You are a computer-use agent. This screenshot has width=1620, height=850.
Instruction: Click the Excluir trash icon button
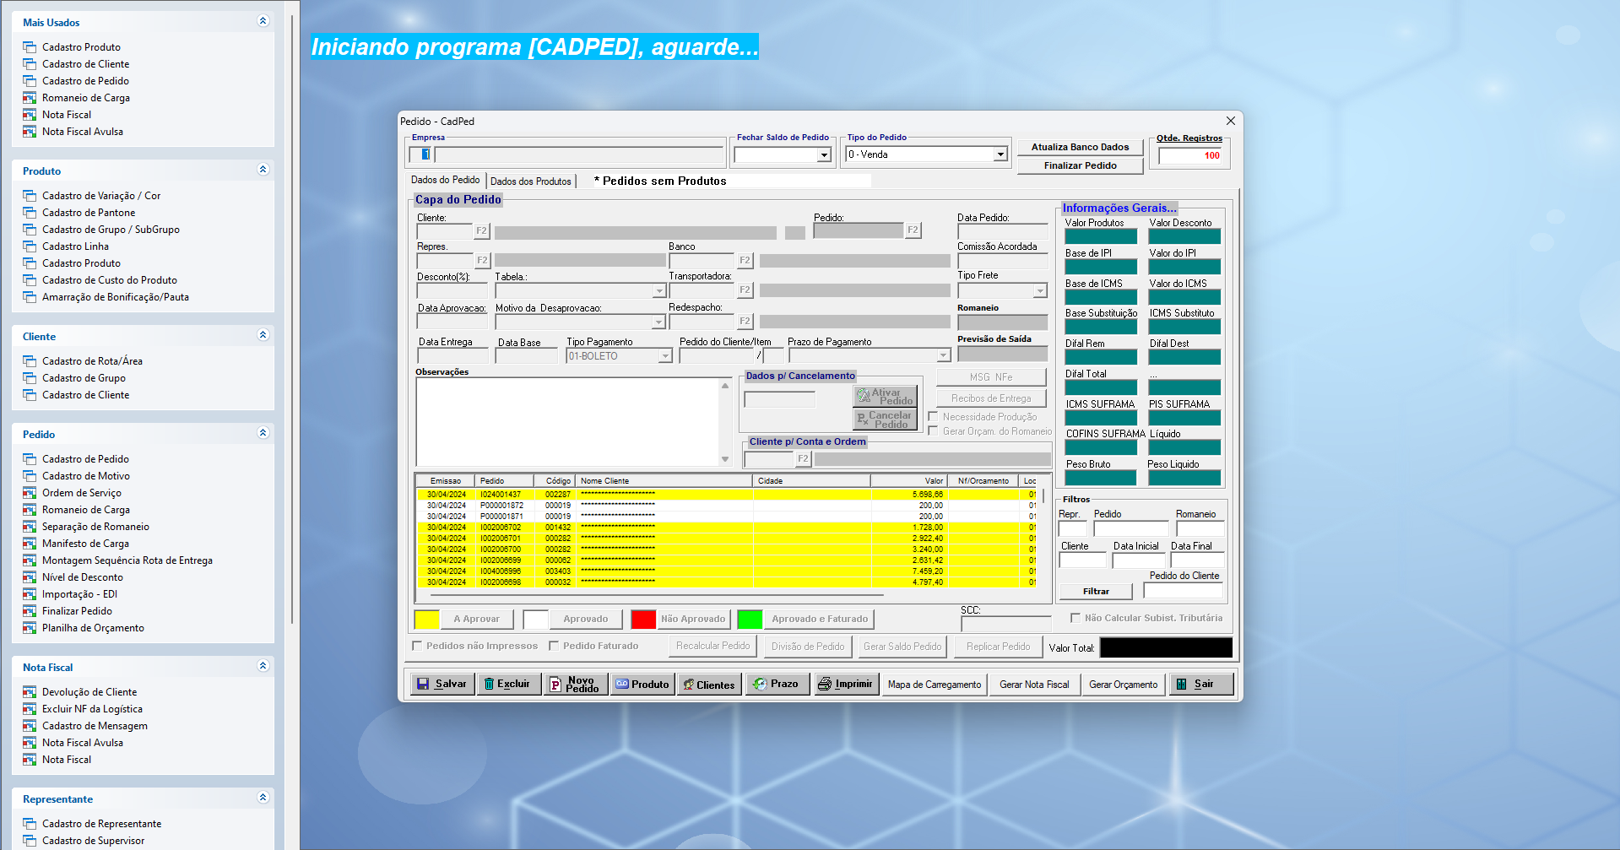[x=509, y=684]
